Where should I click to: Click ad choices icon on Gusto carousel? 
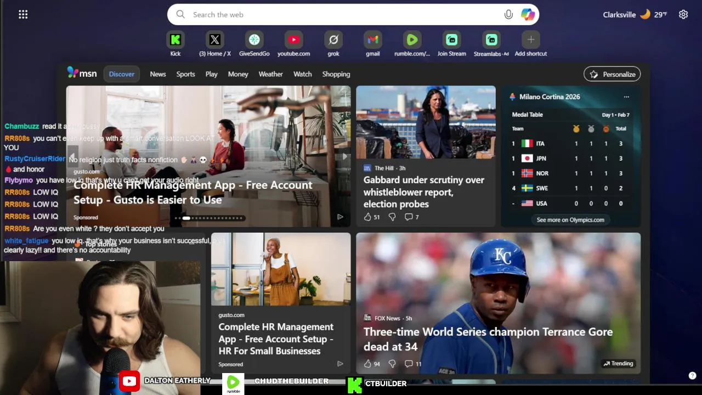point(340,217)
